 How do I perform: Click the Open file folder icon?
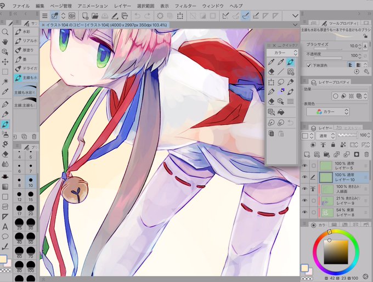95,16
